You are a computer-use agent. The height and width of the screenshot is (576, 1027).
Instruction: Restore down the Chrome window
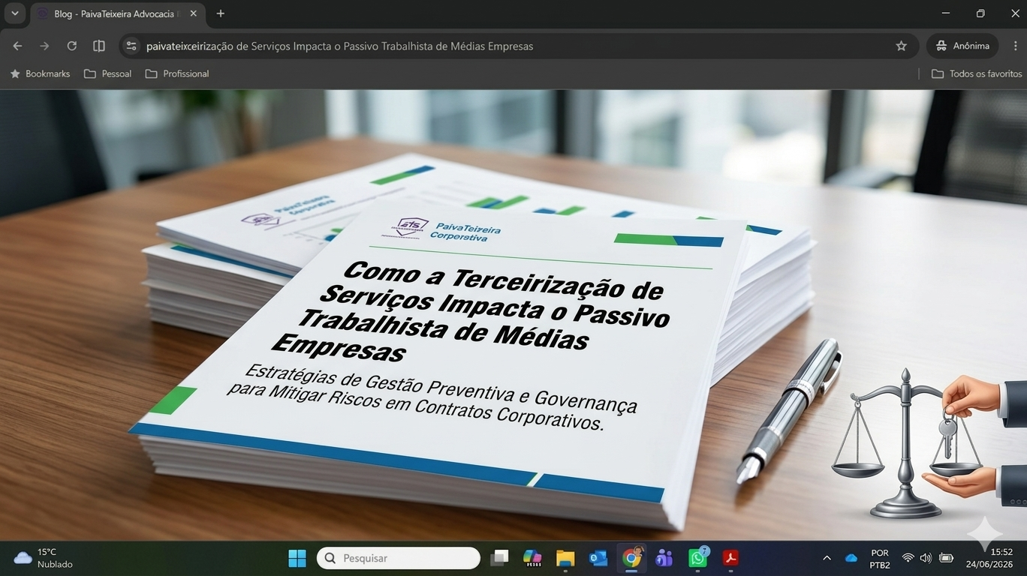(980, 13)
